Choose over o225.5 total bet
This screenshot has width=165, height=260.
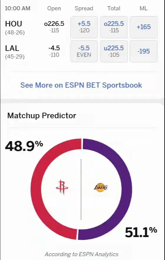[x=114, y=27]
